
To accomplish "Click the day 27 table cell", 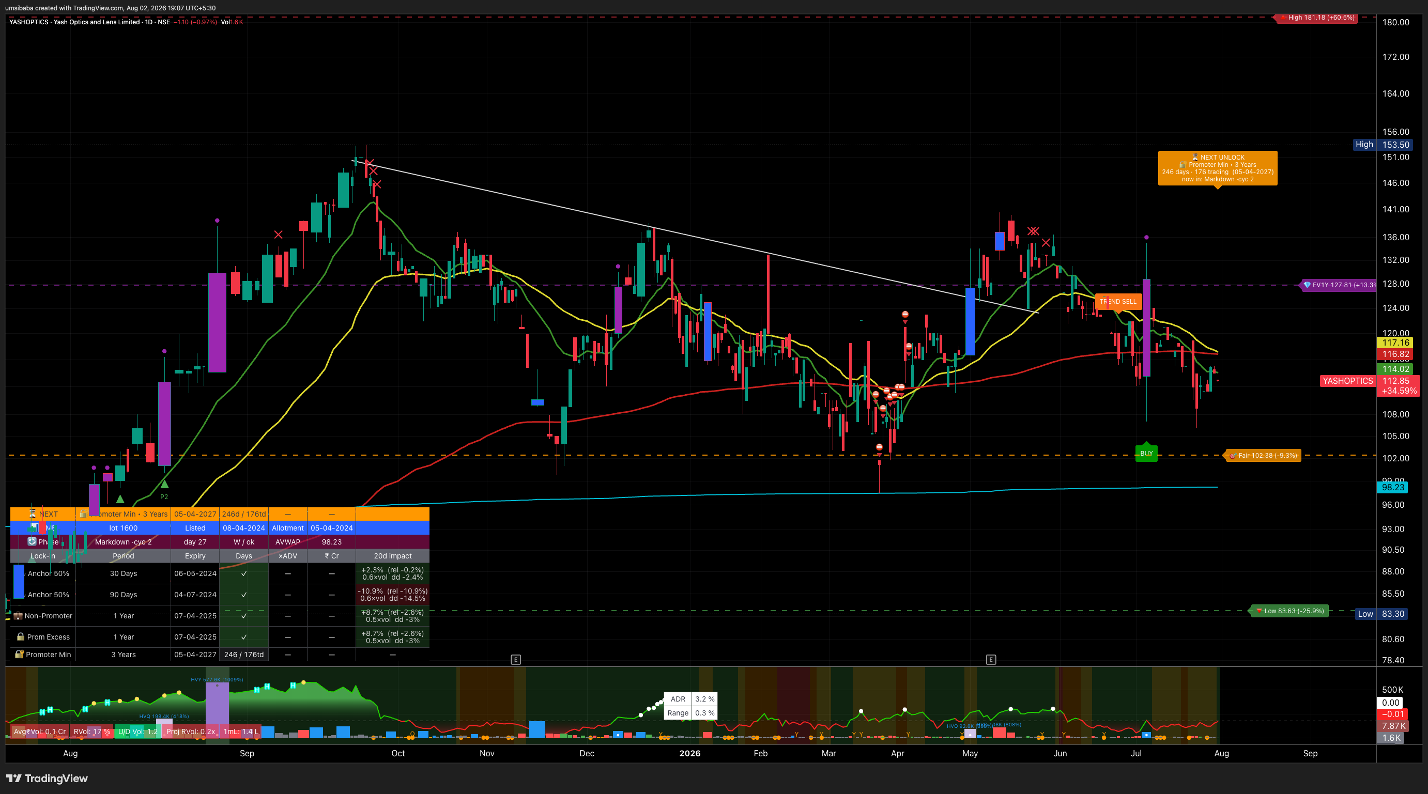I will click(x=195, y=542).
